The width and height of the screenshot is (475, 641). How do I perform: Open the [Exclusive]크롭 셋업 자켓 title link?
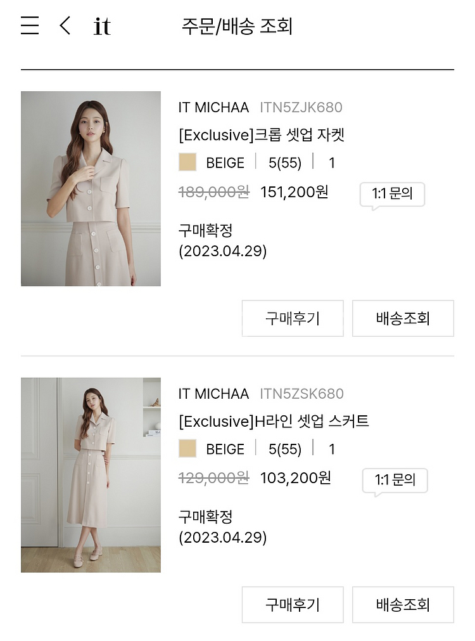coord(261,135)
